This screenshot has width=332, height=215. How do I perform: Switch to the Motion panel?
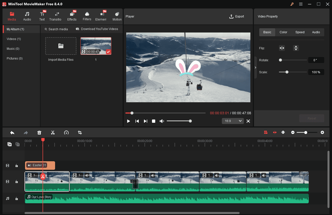point(117,16)
